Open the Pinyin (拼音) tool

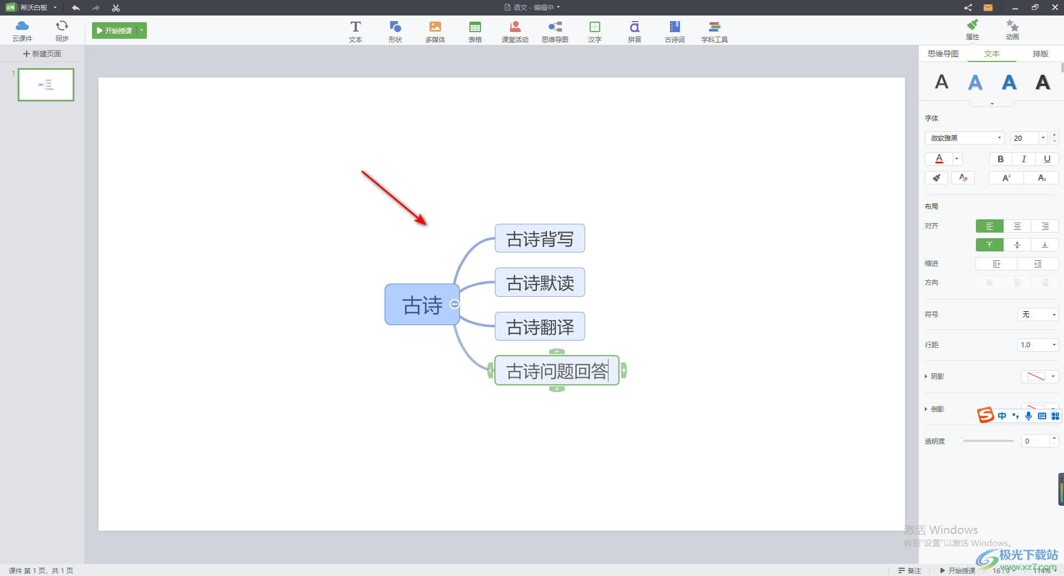pyautogui.click(x=635, y=32)
